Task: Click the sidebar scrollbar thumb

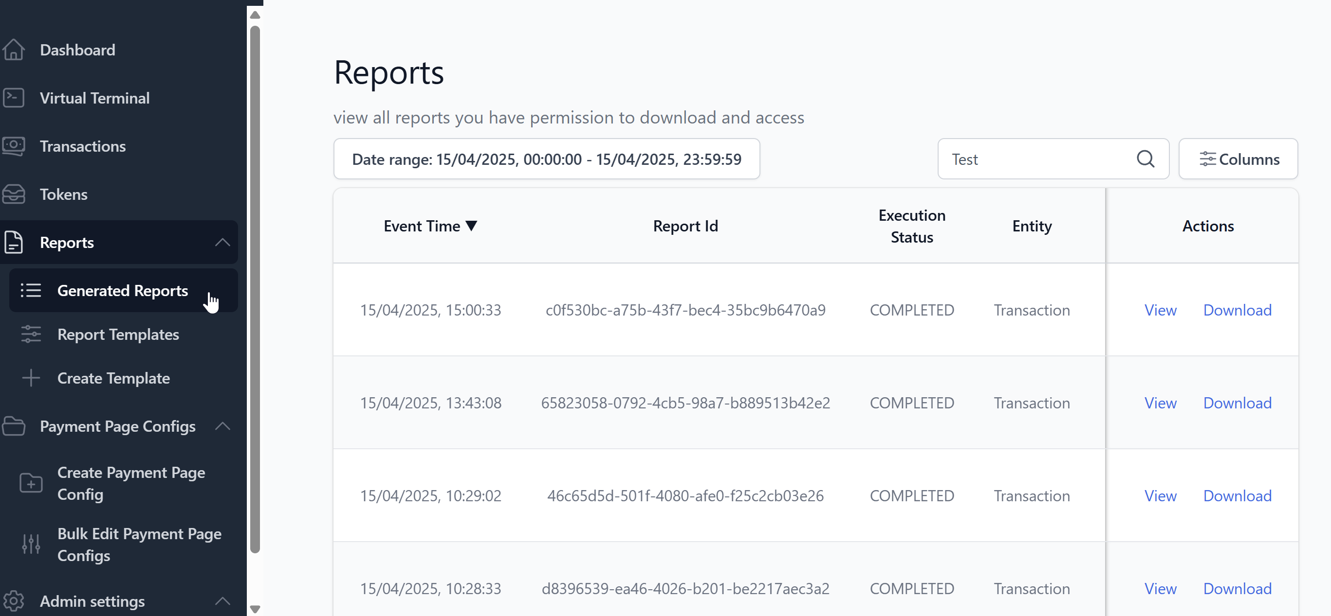Action: point(255,289)
